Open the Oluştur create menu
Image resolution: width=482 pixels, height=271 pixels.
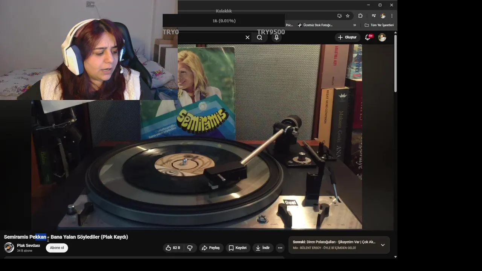[x=347, y=37]
